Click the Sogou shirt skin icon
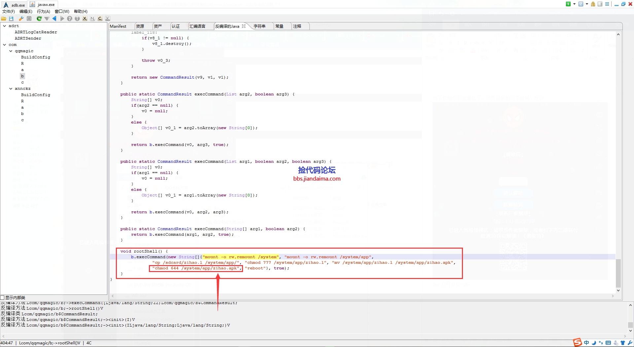The width and height of the screenshot is (634, 347). coord(623,343)
